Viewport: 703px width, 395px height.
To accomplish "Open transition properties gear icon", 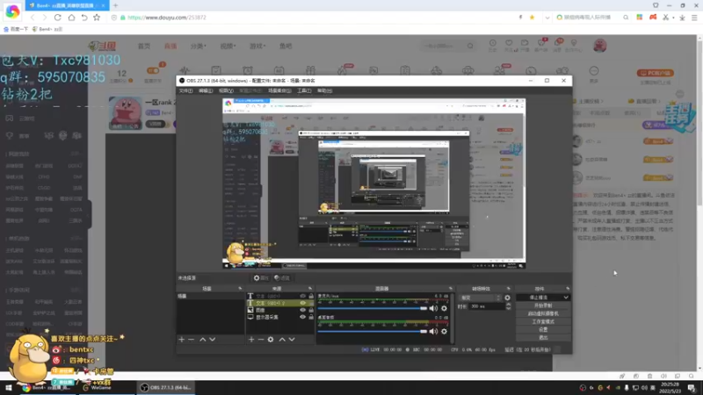I will (x=507, y=298).
